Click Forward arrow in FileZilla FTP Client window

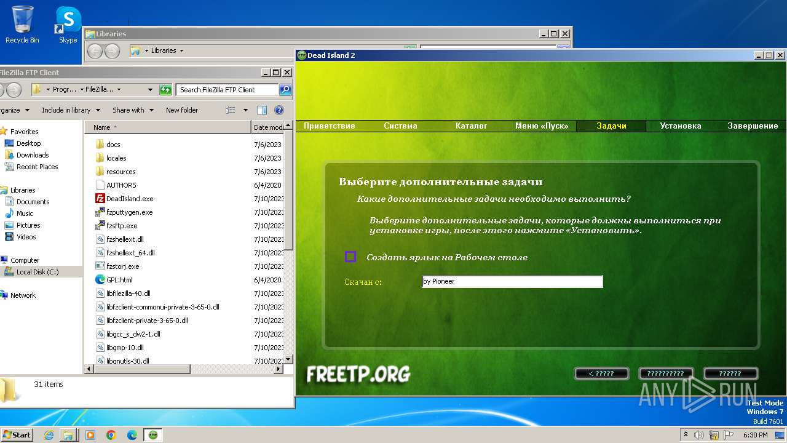[x=14, y=90]
